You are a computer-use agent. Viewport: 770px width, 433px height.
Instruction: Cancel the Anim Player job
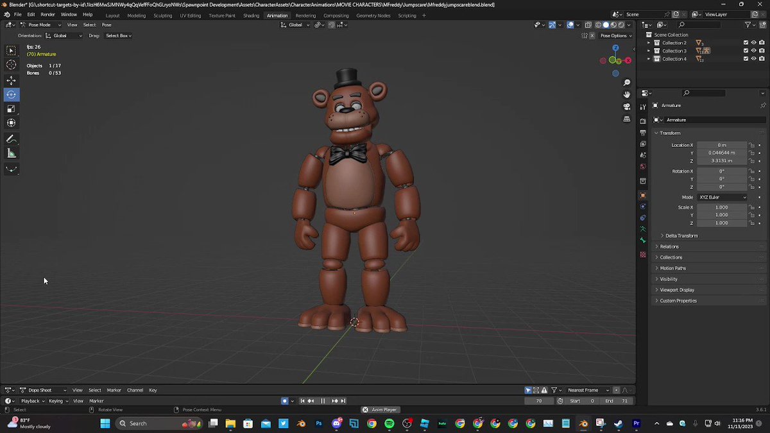(365, 410)
